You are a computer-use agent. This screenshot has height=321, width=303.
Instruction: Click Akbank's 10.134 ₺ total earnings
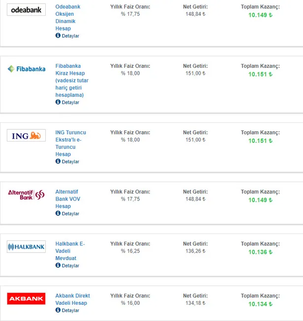tap(260, 304)
